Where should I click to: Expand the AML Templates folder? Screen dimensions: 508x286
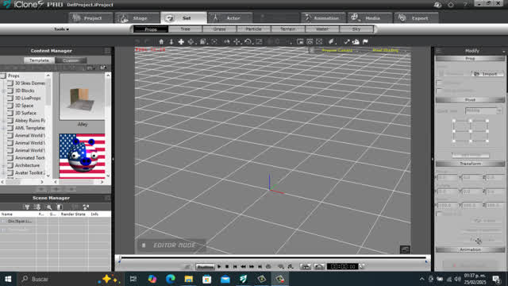click(x=3, y=128)
